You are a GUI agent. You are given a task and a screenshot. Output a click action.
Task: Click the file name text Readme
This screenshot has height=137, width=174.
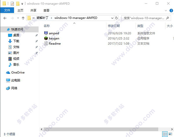(55, 44)
